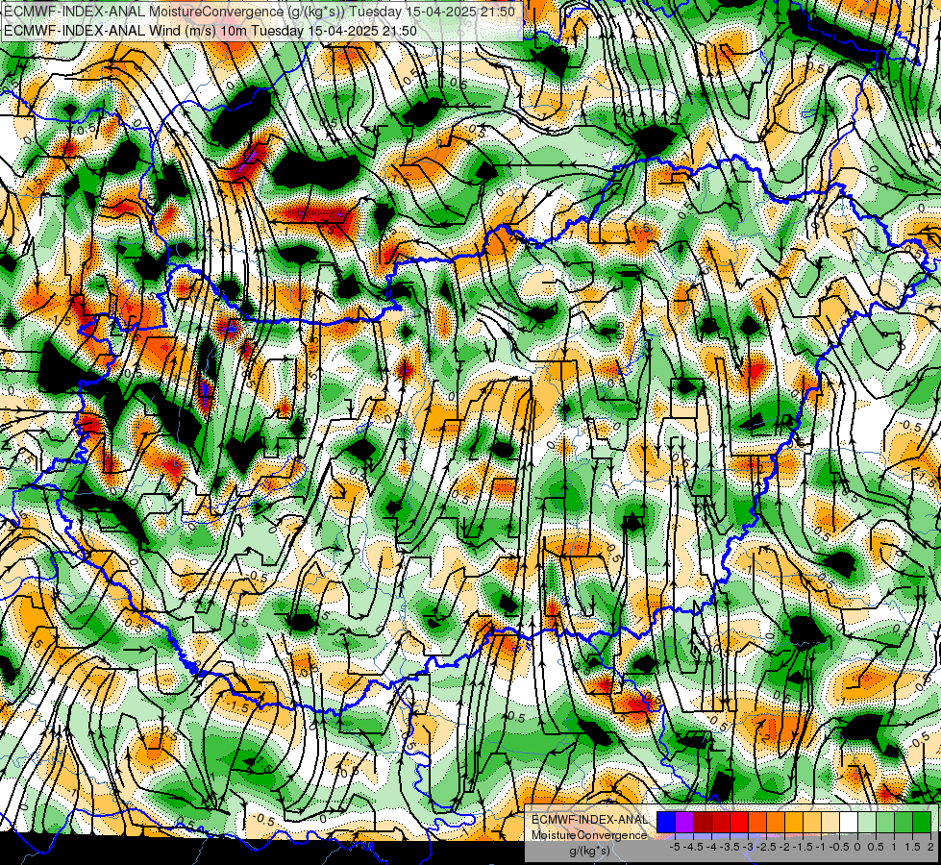The image size is (941, 865).
Task: Click the legend tick value -4.5
Action: (x=694, y=847)
